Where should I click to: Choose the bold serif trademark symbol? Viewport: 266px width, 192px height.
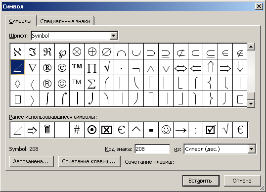[77, 67]
